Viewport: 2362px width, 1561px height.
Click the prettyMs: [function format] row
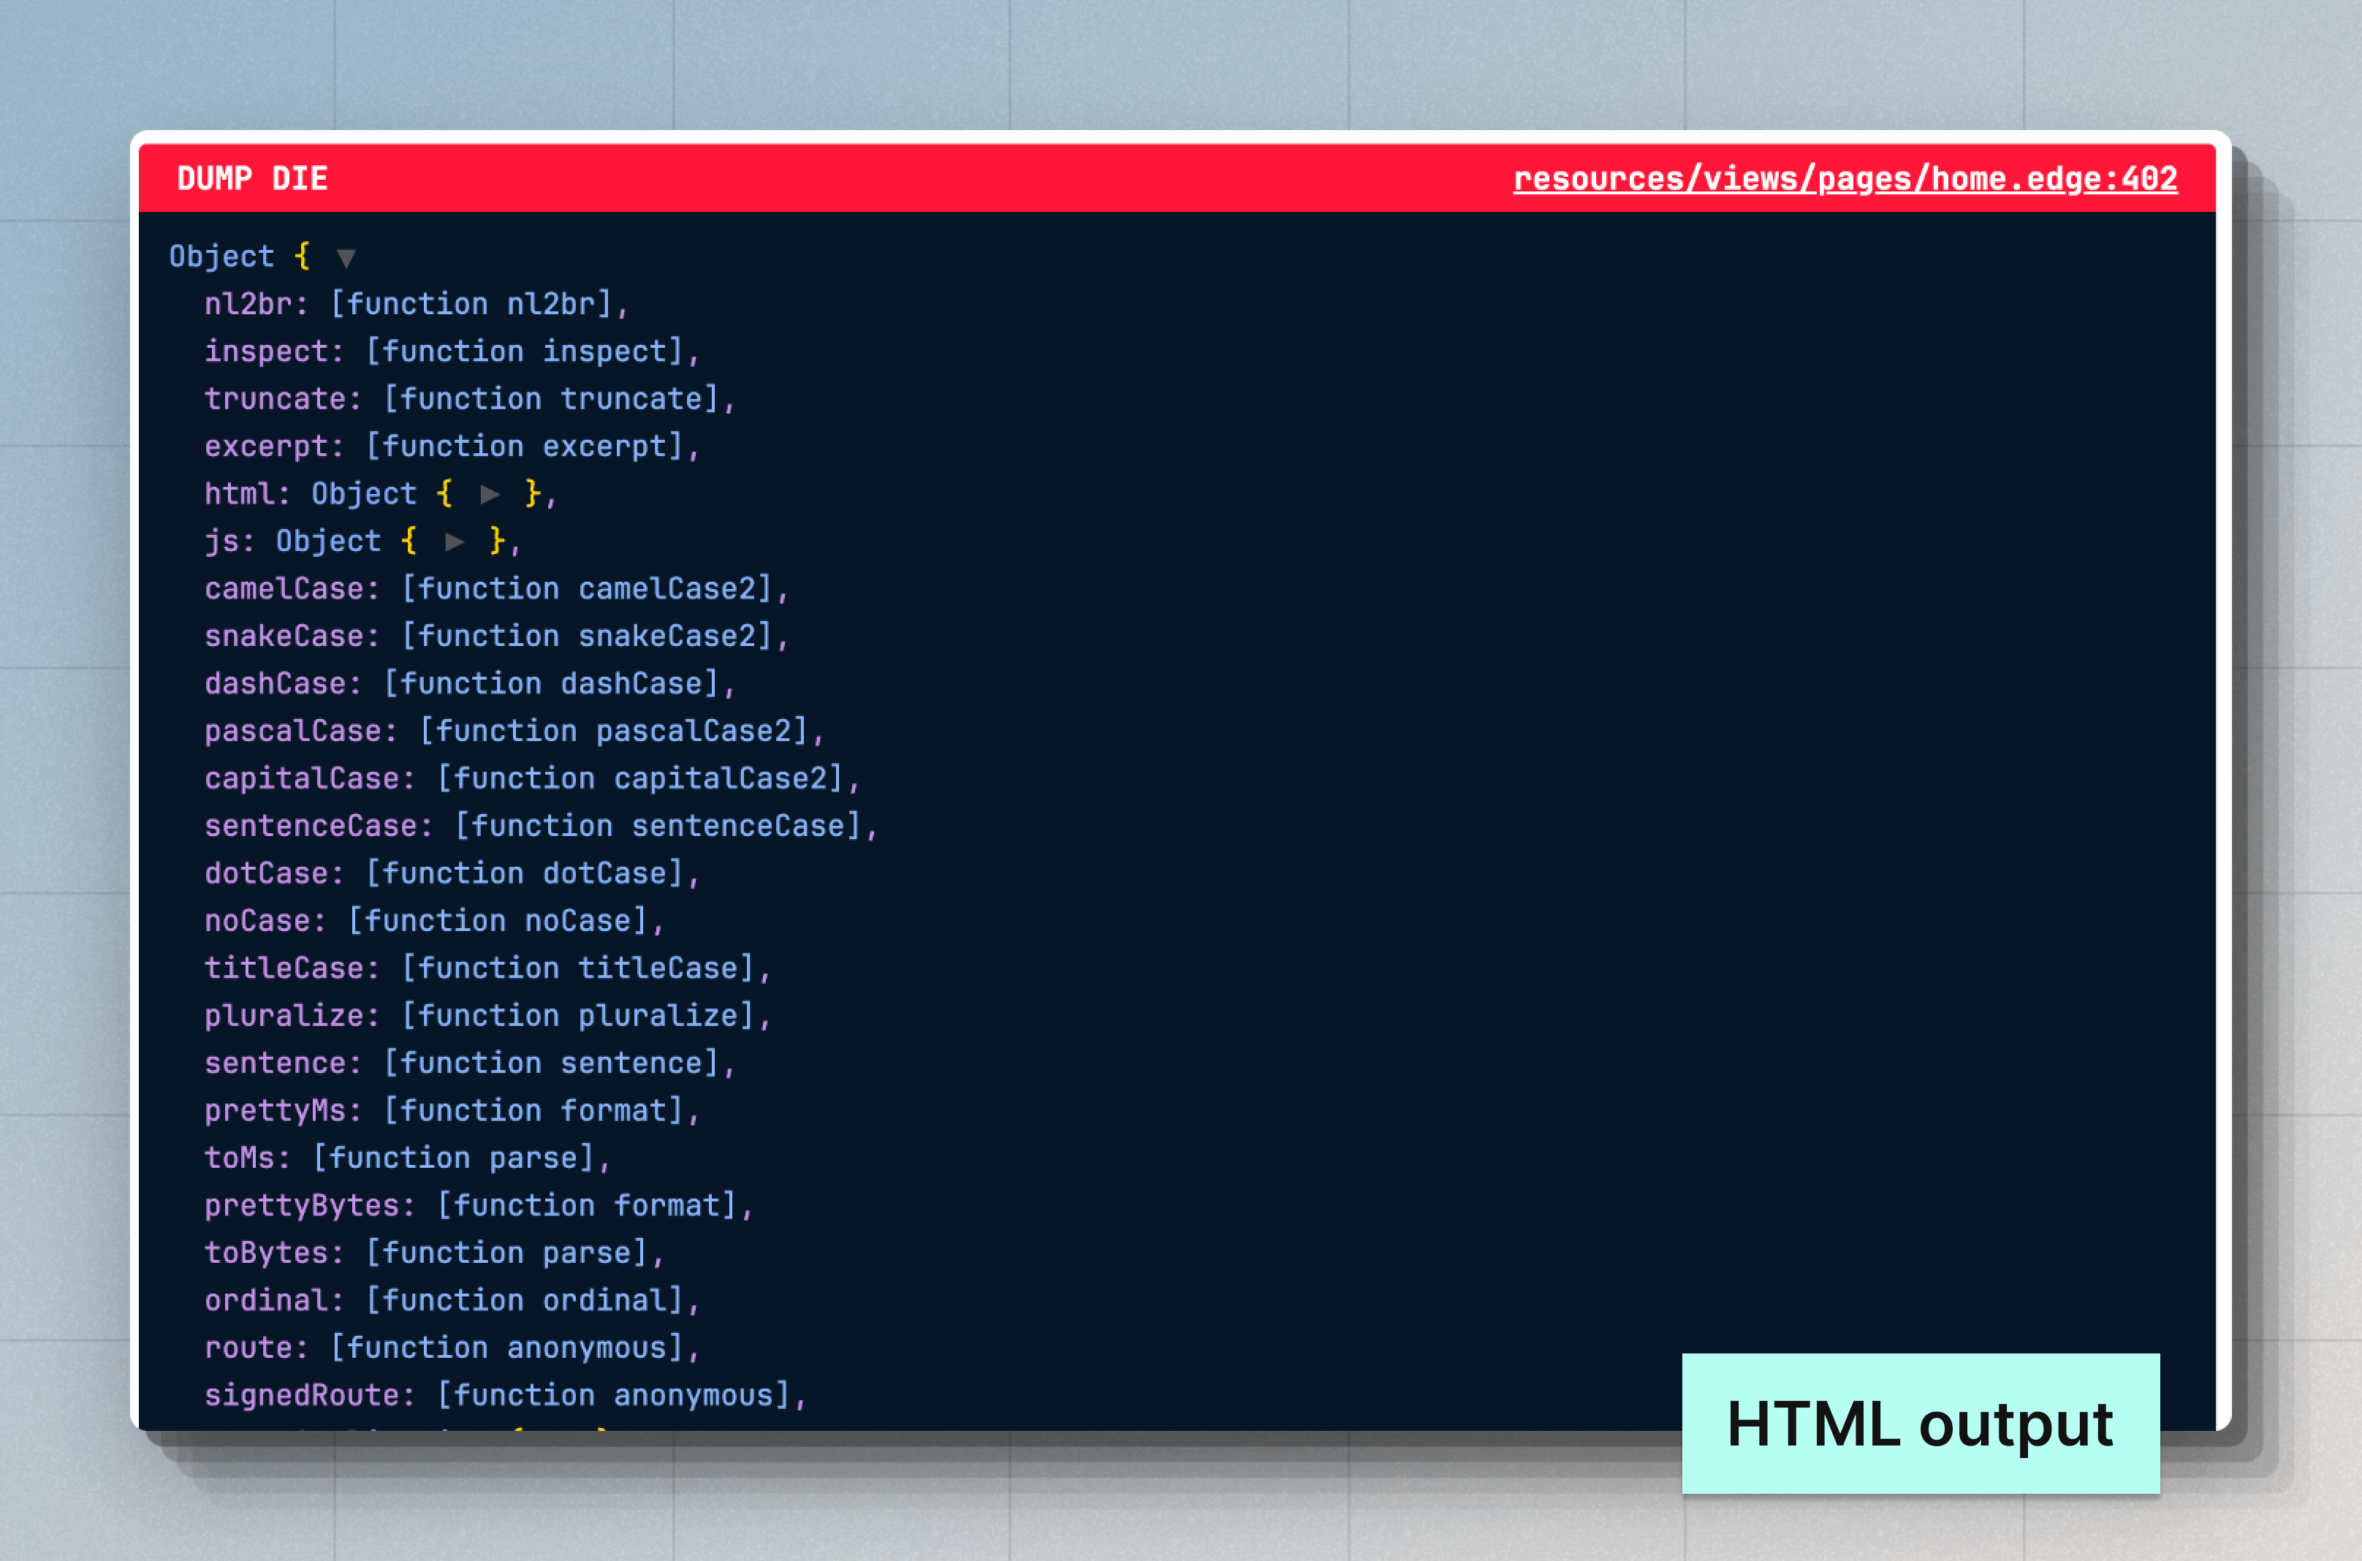(x=452, y=1111)
